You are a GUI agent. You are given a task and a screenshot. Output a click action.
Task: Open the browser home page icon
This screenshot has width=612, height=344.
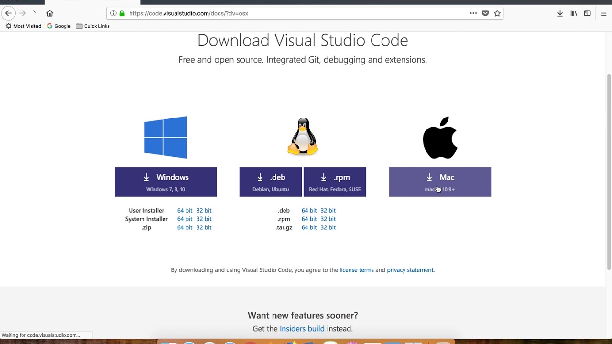(x=50, y=13)
